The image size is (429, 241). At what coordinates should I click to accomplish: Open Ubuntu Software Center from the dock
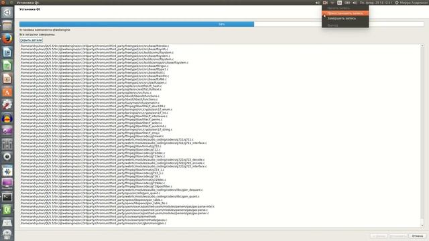[7, 92]
